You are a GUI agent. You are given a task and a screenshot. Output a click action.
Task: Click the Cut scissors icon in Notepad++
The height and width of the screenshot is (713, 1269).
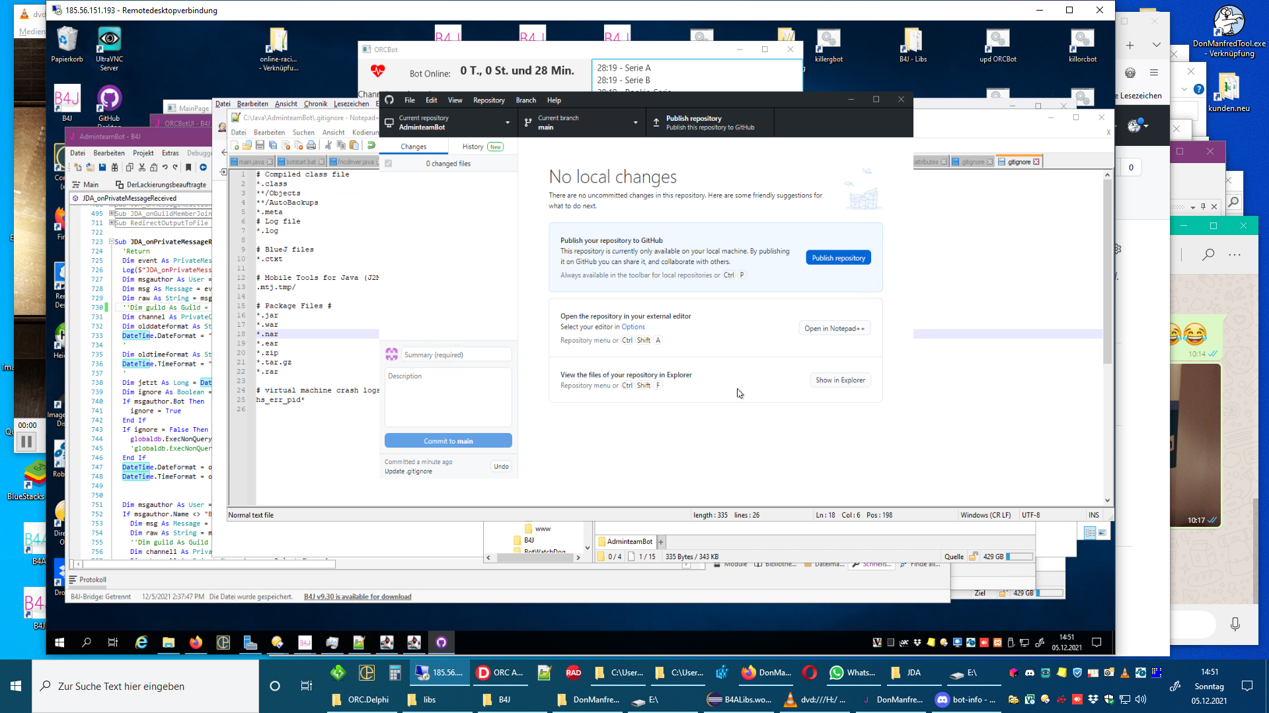[x=328, y=145]
